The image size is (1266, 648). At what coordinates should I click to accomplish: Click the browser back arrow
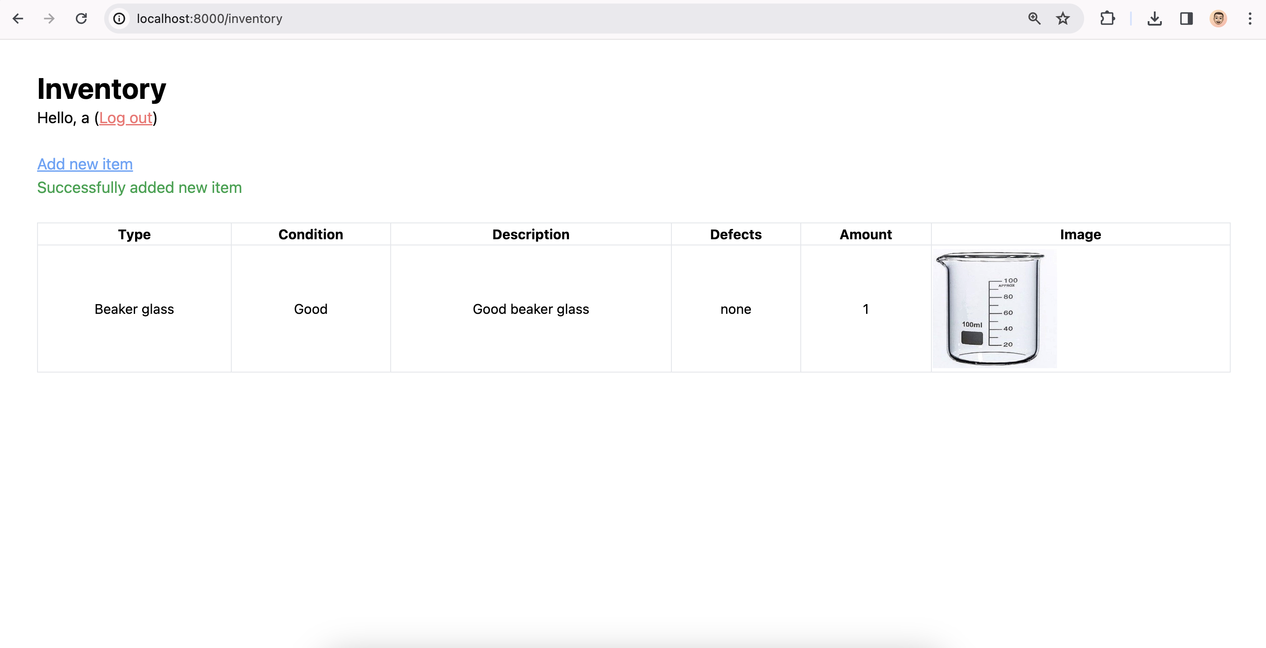point(18,19)
